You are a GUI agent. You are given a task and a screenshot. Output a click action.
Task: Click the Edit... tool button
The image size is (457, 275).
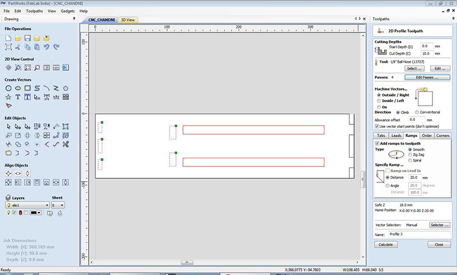(x=440, y=68)
